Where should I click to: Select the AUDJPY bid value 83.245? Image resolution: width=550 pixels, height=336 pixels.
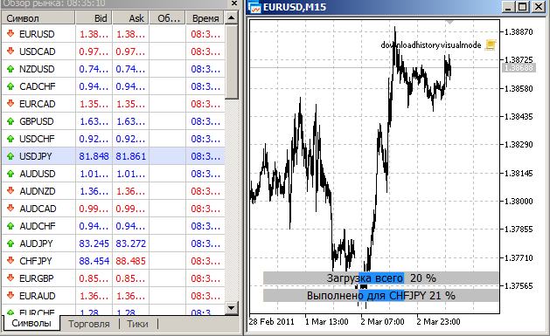(x=94, y=243)
